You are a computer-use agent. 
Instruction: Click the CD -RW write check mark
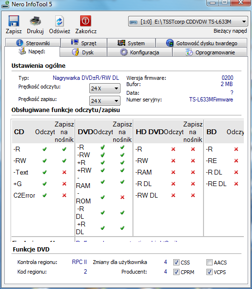point(64,161)
